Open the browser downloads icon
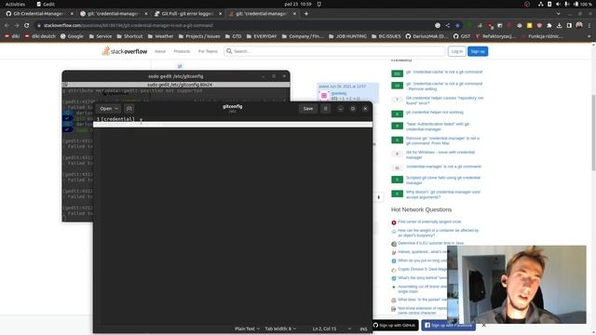Screen dimensions: 596x335 coord(559,25)
